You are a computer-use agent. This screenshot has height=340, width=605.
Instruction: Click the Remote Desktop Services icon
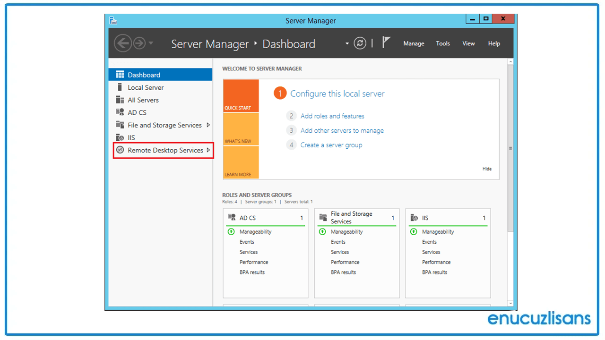coord(120,150)
